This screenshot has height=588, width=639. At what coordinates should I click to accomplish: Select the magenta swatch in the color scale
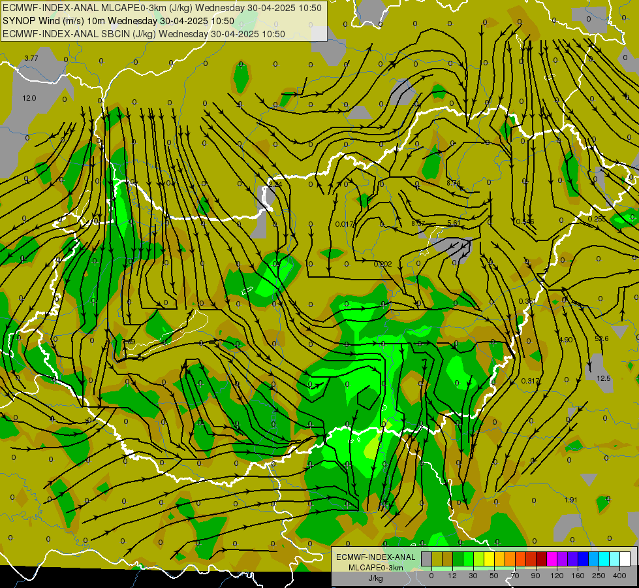coord(552,559)
